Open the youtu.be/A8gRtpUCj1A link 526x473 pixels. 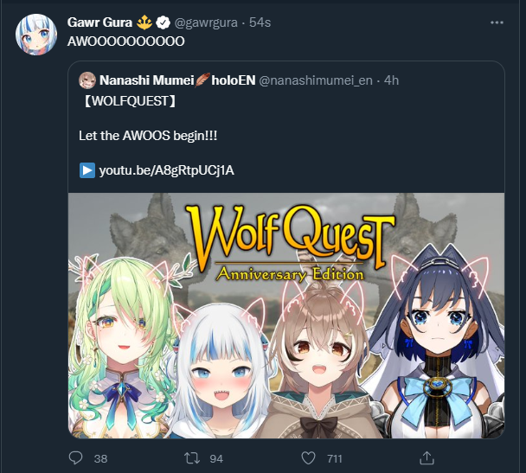coord(167,170)
